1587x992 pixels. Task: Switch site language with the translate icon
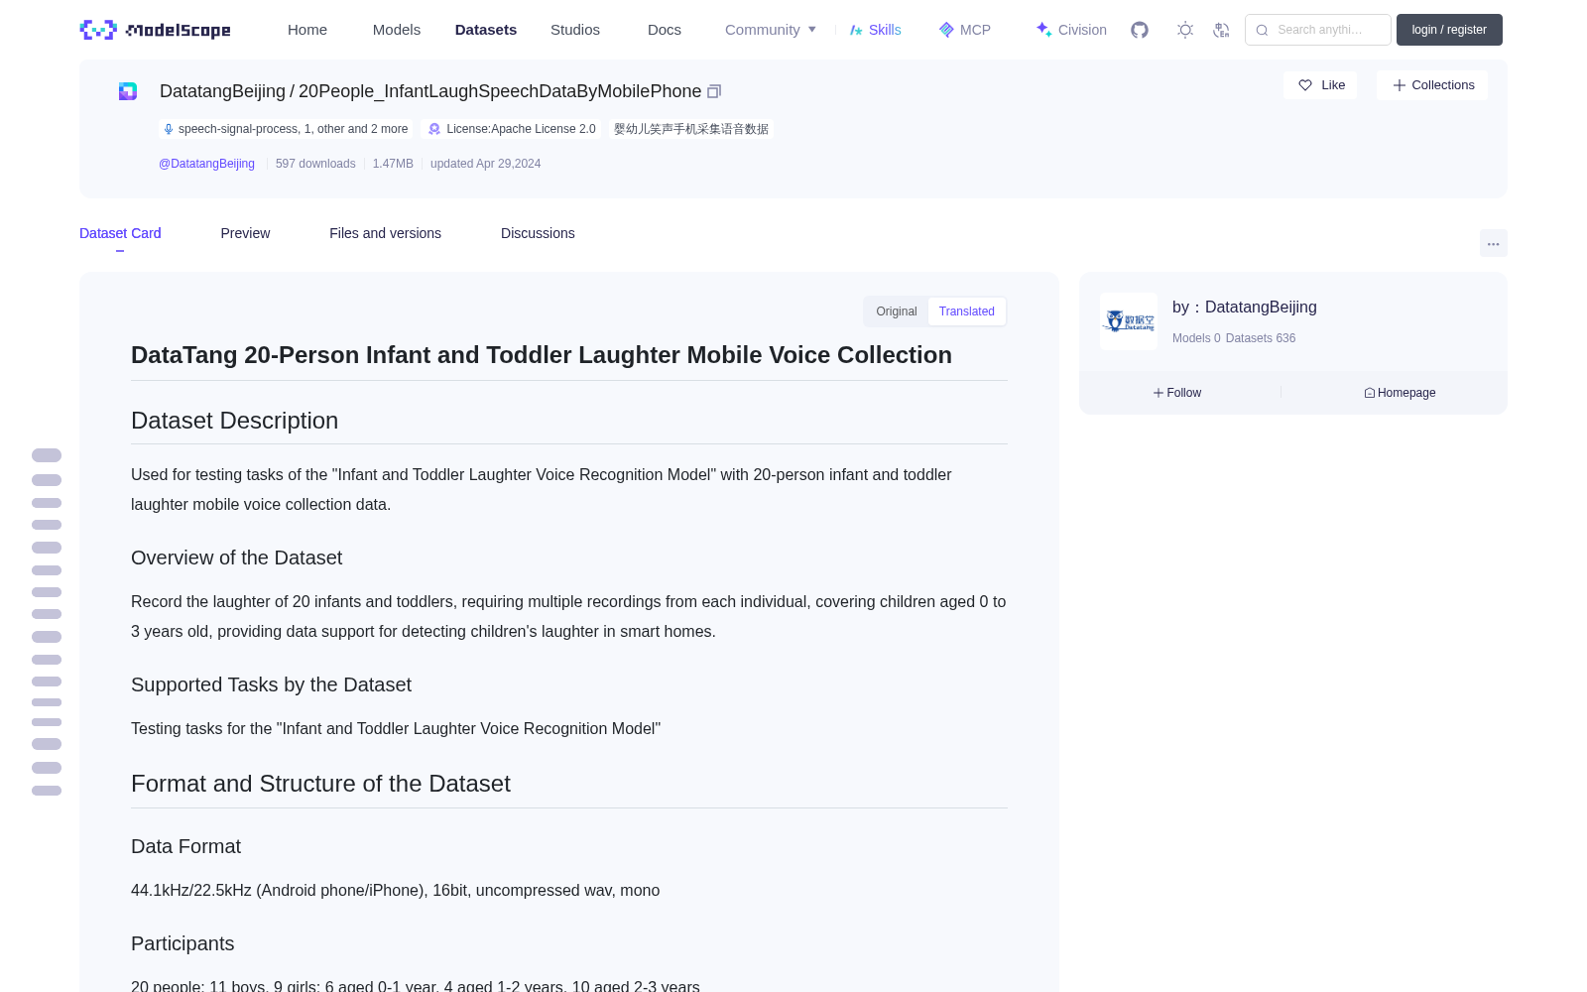pos(1221,30)
